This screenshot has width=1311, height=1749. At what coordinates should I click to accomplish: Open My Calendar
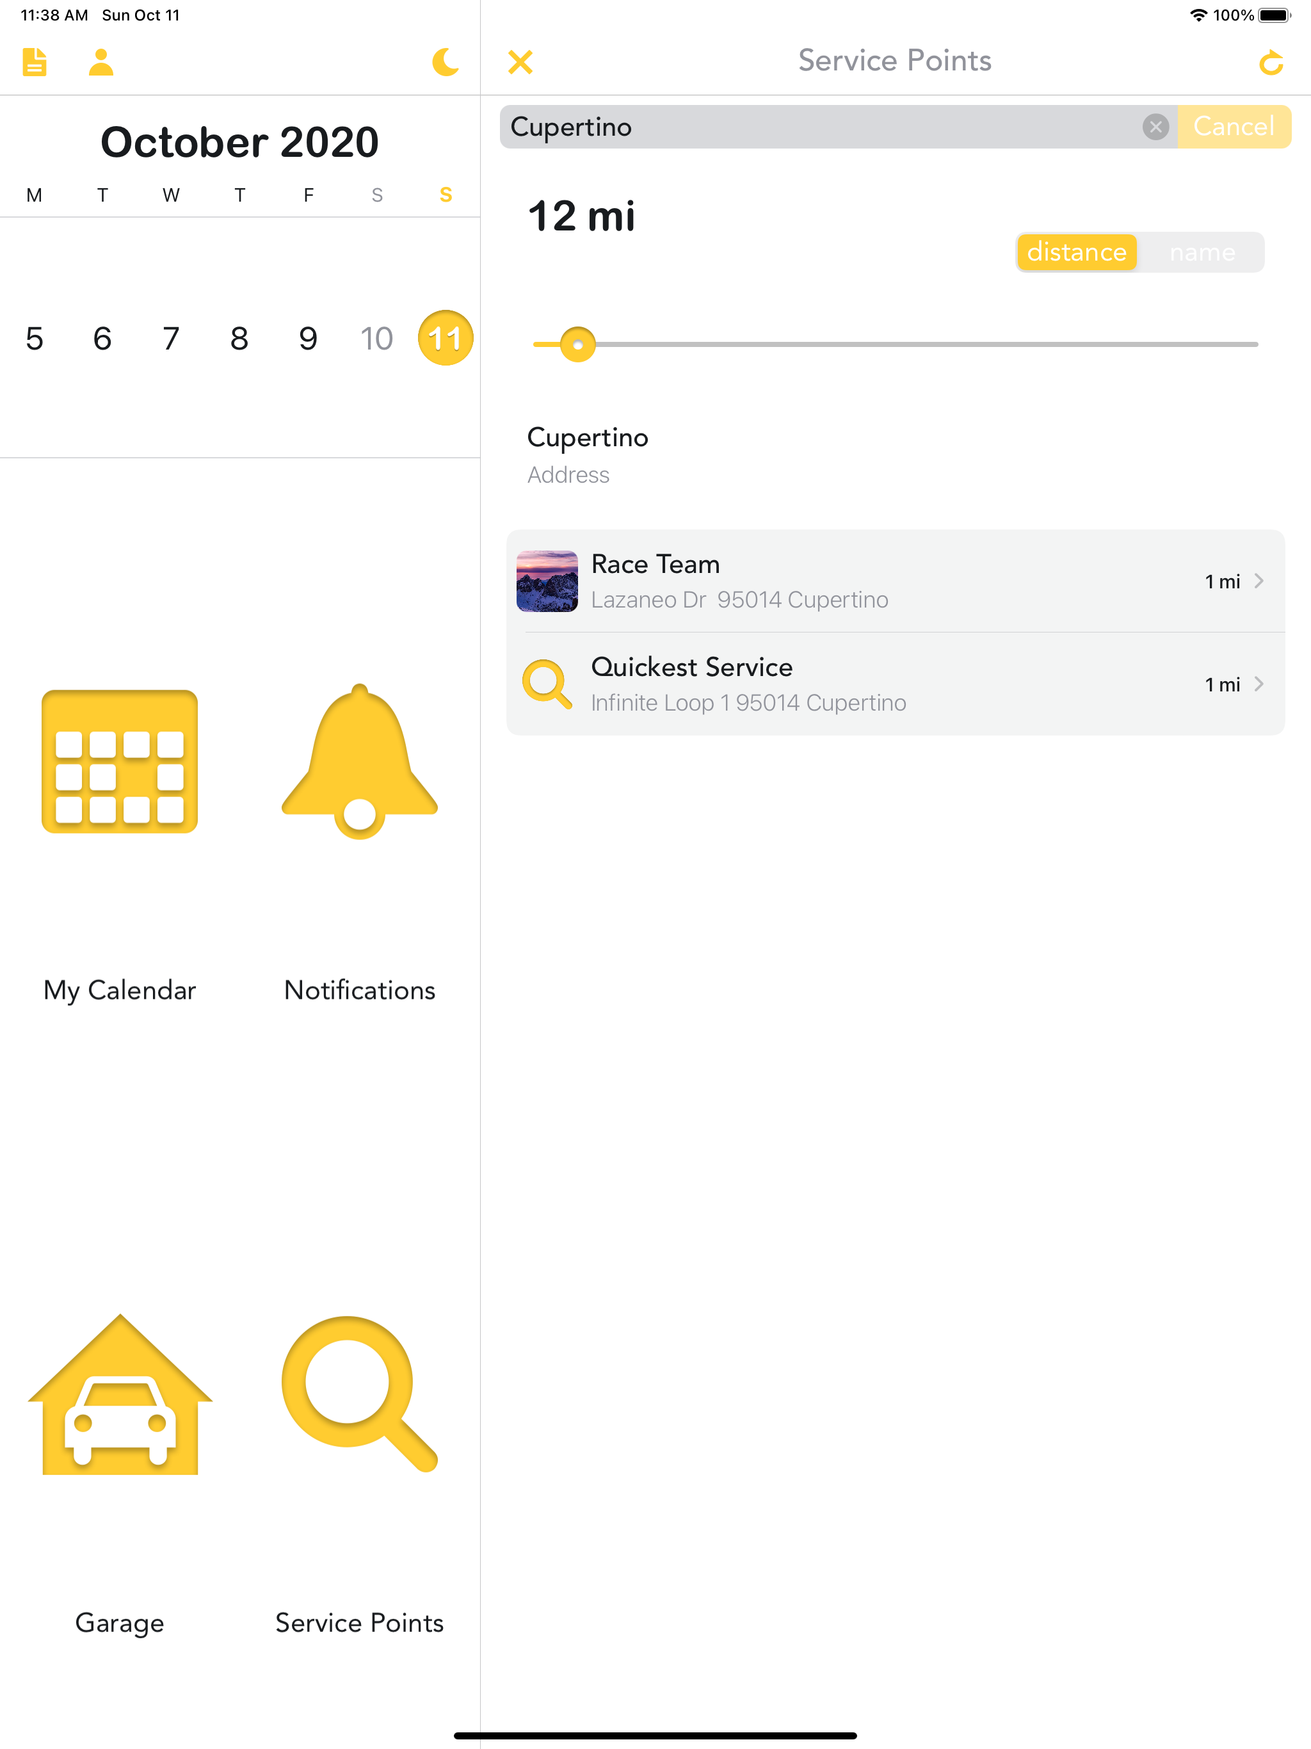(x=120, y=761)
